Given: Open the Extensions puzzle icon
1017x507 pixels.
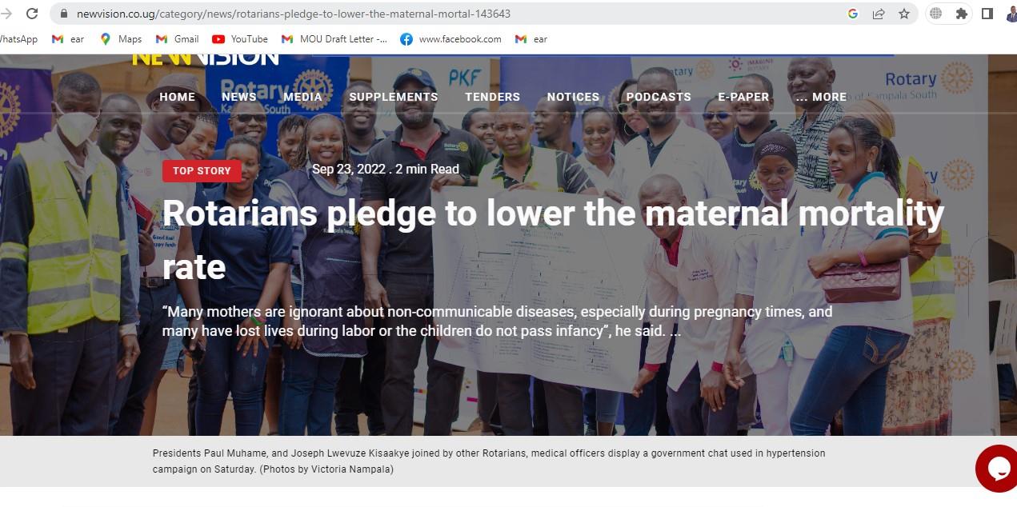Looking at the screenshot, I should [962, 14].
